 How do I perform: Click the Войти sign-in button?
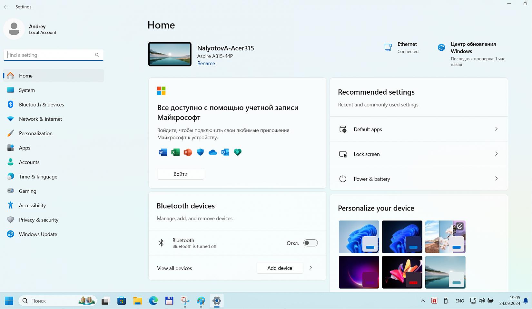[181, 174]
